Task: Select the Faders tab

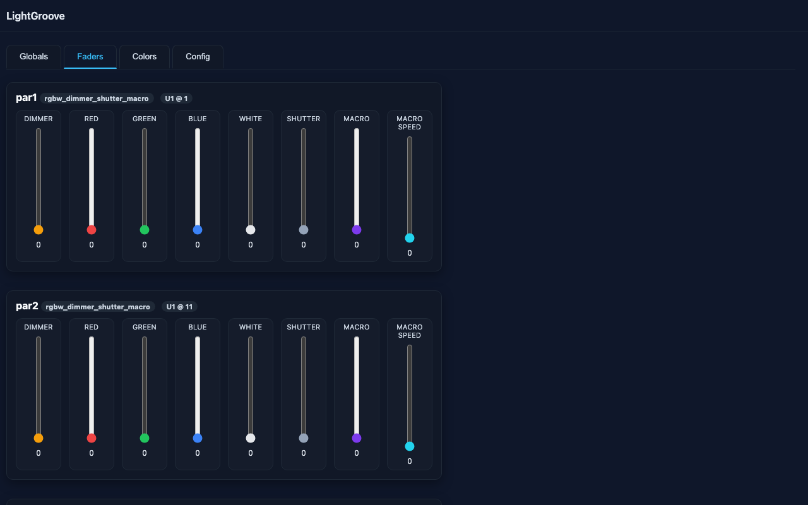Action: tap(90, 56)
